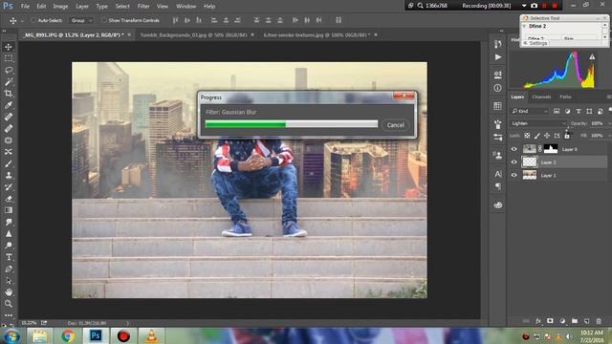
Task: Expand the Dfine 2 section triangle
Action: coord(525,26)
